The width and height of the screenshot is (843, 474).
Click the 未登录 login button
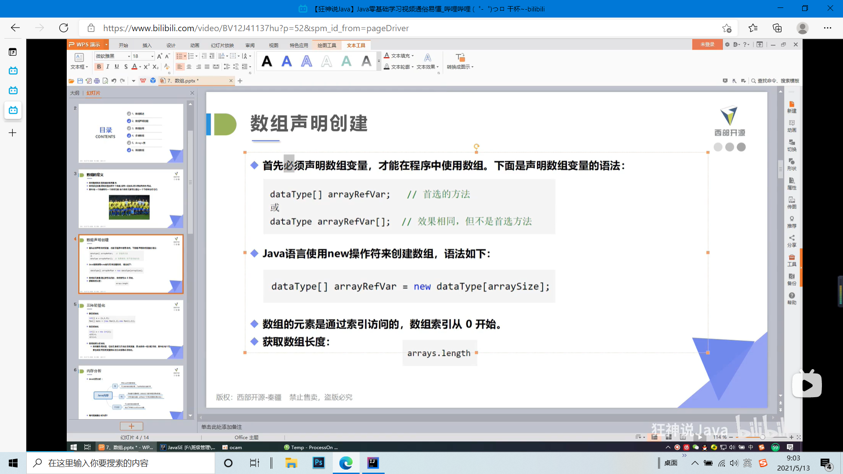pos(707,45)
